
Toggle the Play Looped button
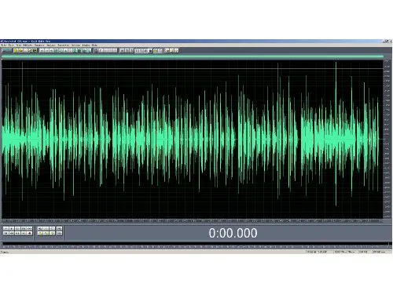click(x=29, y=229)
